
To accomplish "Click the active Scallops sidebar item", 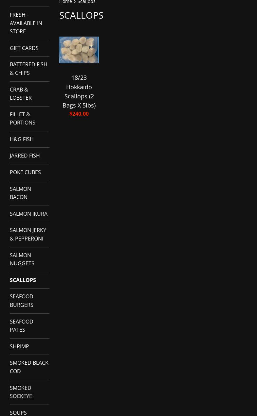I will pos(23,280).
